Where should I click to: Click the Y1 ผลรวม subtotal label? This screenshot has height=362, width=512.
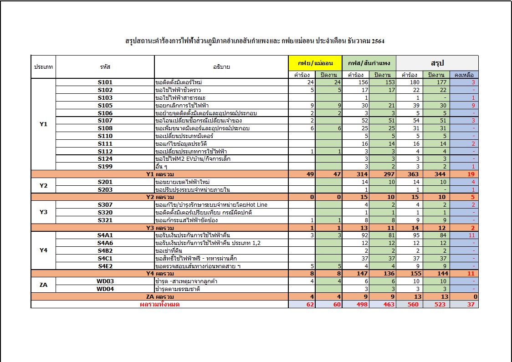click(x=160, y=174)
